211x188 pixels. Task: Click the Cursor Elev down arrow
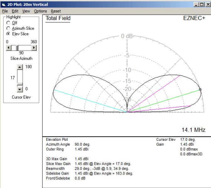[x=20, y=89]
